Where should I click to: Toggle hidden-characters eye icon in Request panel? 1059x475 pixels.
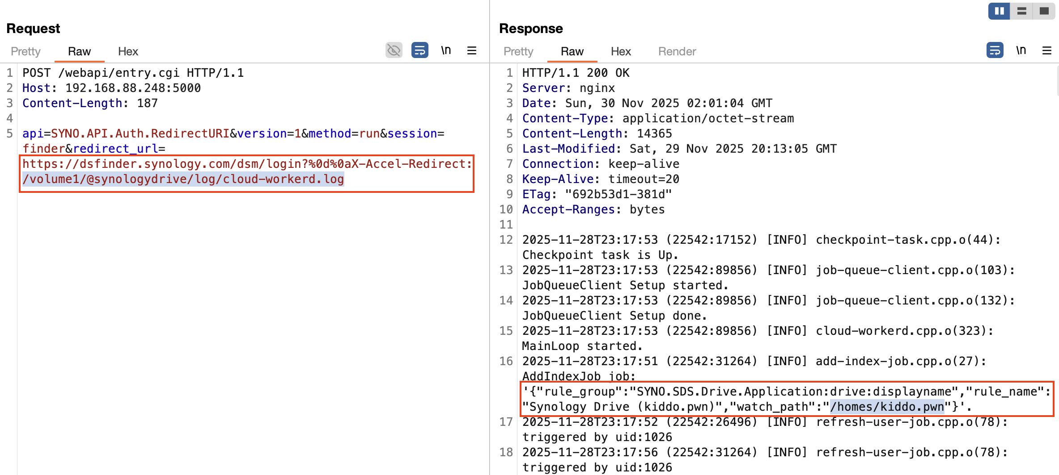click(x=394, y=50)
